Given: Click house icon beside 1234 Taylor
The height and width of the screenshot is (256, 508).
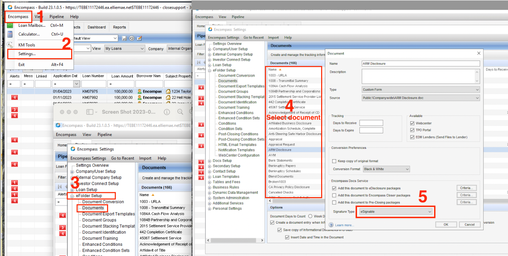Looking at the screenshot, I should pyautogui.click(x=168, y=91).
